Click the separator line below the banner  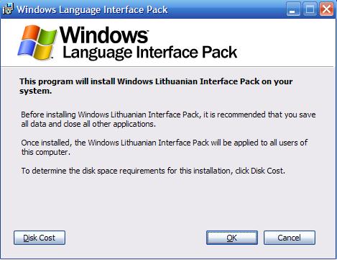pyautogui.click(x=167, y=66)
